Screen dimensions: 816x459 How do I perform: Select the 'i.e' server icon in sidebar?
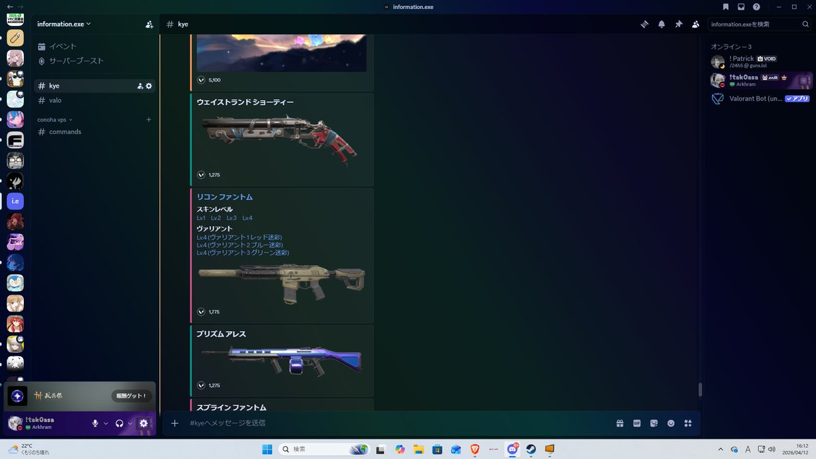[15, 201]
